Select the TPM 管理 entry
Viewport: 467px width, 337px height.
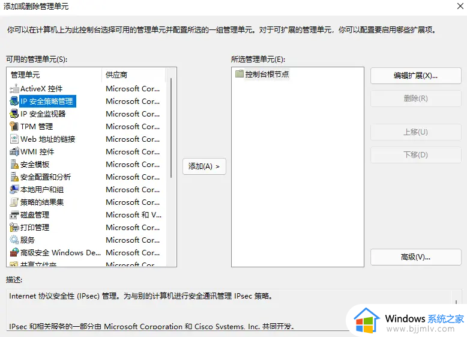(x=37, y=126)
